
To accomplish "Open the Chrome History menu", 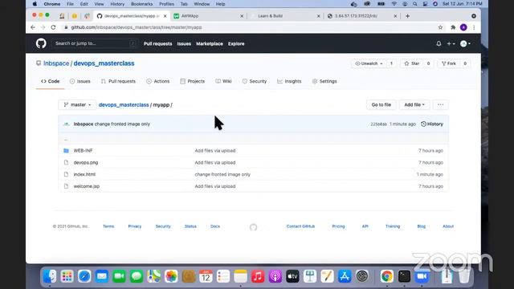I will [x=117, y=4].
